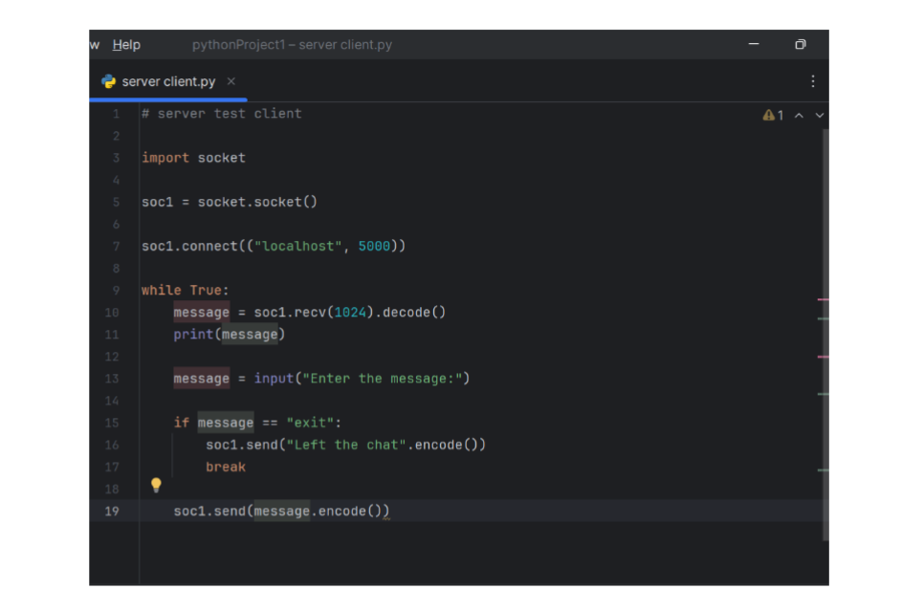The height and width of the screenshot is (611, 901).
Task: Click 'print' call on line 11
Action: click(193, 335)
